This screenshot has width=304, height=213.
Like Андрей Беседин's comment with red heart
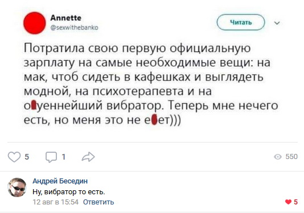click(x=288, y=202)
